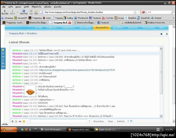176x138 pixels.
Task: Click the color picker icon beside Bold
Action: click(x=16, y=121)
